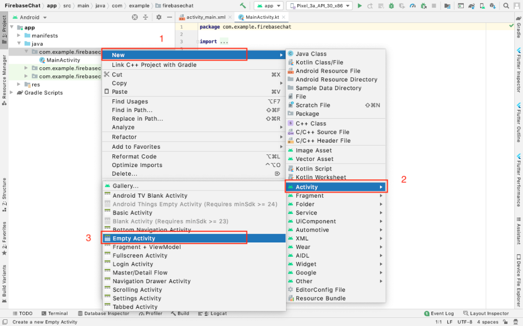523x326 pixels.
Task: Open the Database Inspector tool window
Action: 103,313
